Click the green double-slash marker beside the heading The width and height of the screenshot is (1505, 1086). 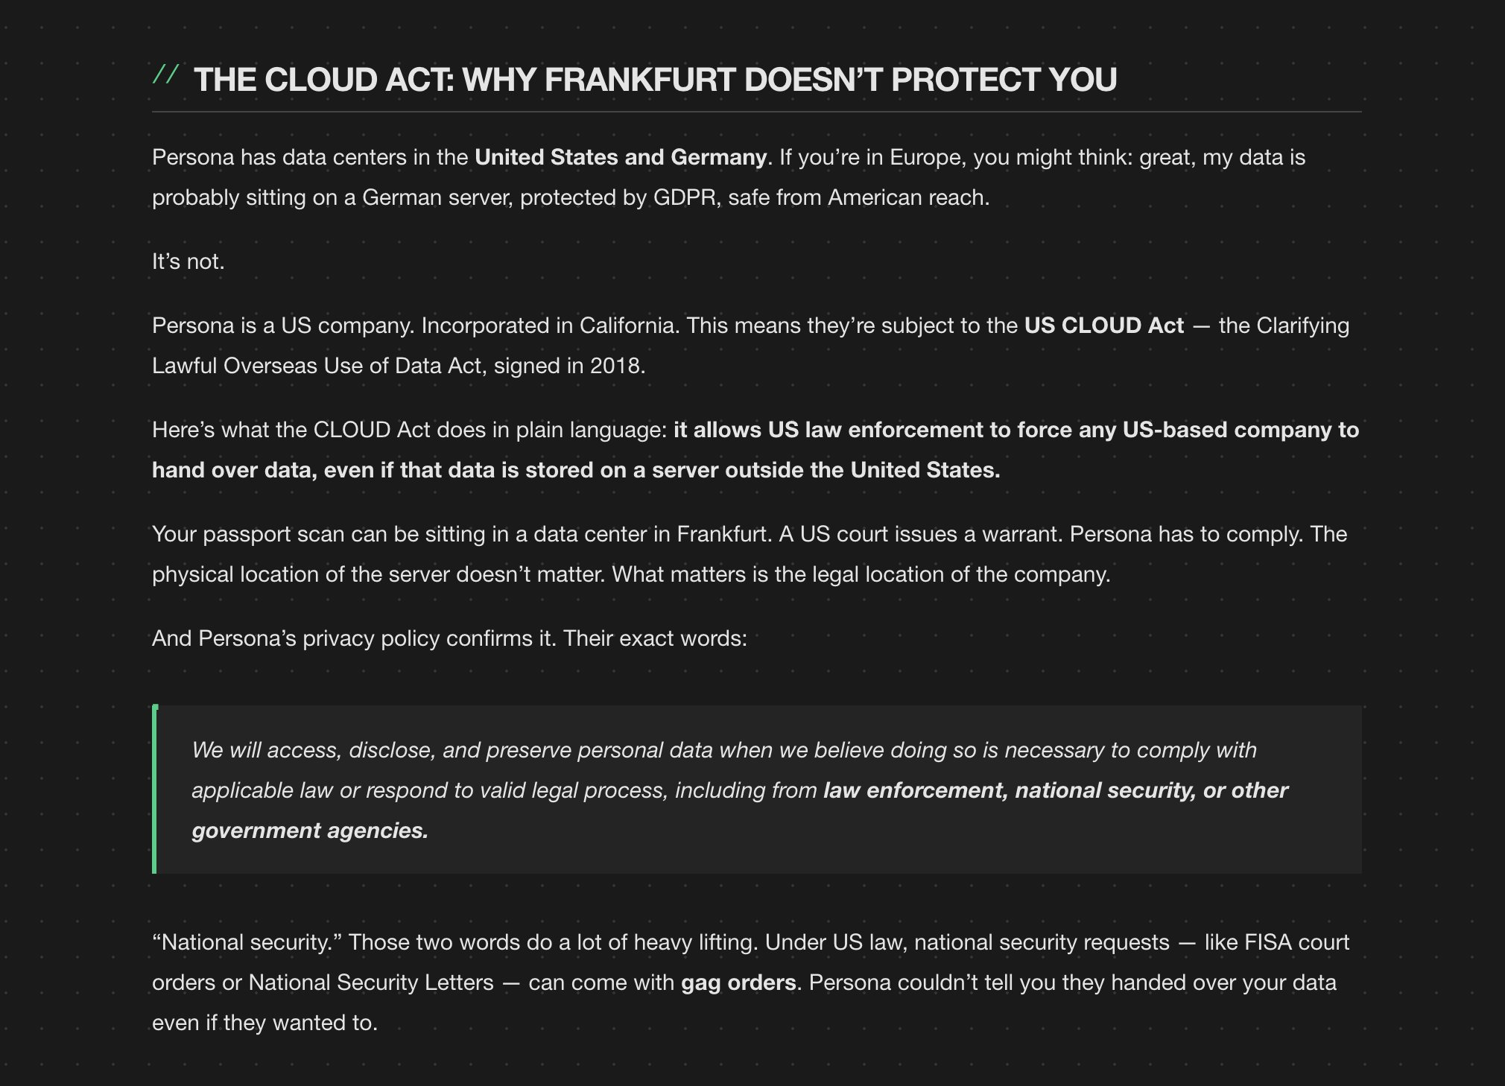(x=165, y=74)
